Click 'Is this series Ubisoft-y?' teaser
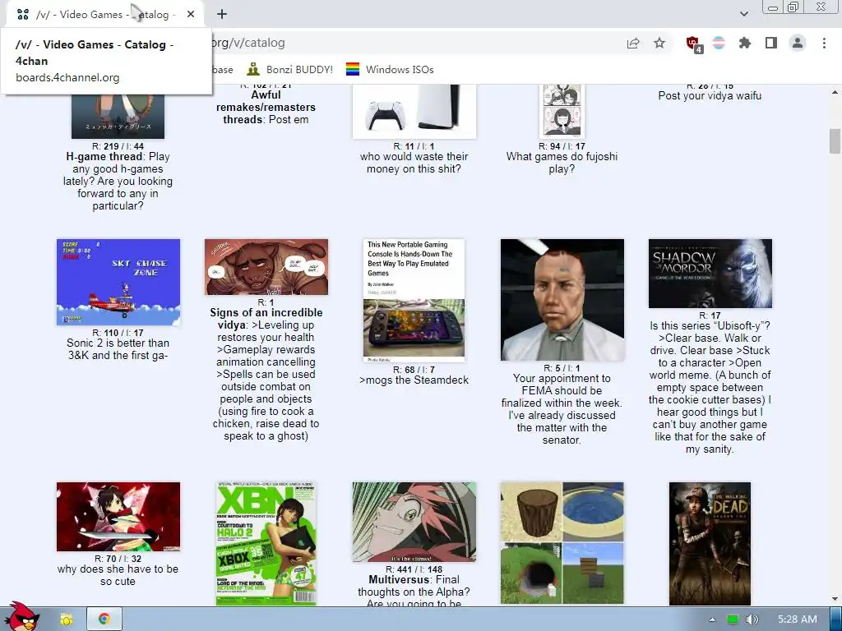The width and height of the screenshot is (842, 631). [710, 388]
